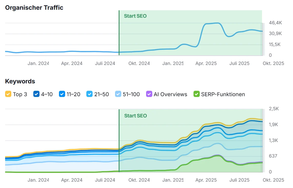Image resolution: width=293 pixels, height=188 pixels.
Task: Click the "2,5K" value on keywords axis
Action: point(274,108)
